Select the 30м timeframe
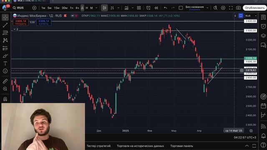Image resolution: width=267 pixels, height=150 pixels. click(65, 8)
